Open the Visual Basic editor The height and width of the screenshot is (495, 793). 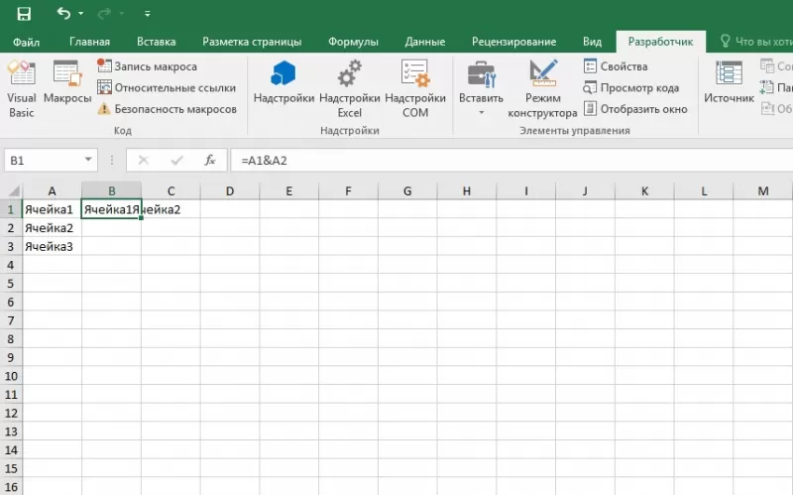[21, 89]
